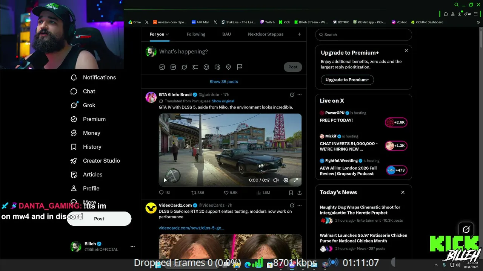Open Articles in the sidebar
This screenshot has height=271, width=483.
pos(86,175)
